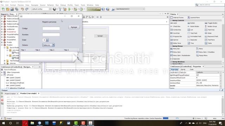Screen dimensions: 225x126
Task: Click the Maven index transfer progress bar
Action: 177,118
